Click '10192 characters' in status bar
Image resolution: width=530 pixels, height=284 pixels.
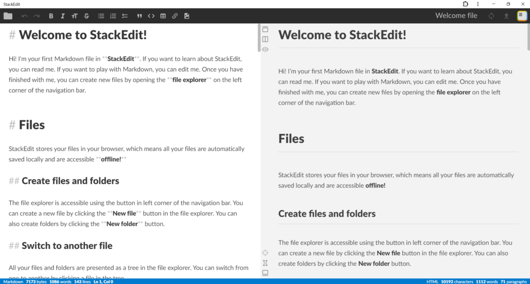click(x=457, y=281)
